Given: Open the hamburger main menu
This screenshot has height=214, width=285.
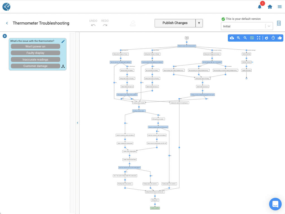Looking at the screenshot, I should tap(280, 7).
